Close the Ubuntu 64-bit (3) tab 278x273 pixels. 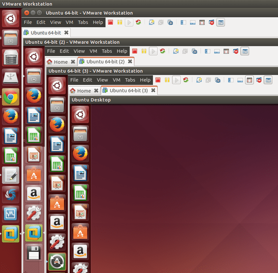coord(153,90)
